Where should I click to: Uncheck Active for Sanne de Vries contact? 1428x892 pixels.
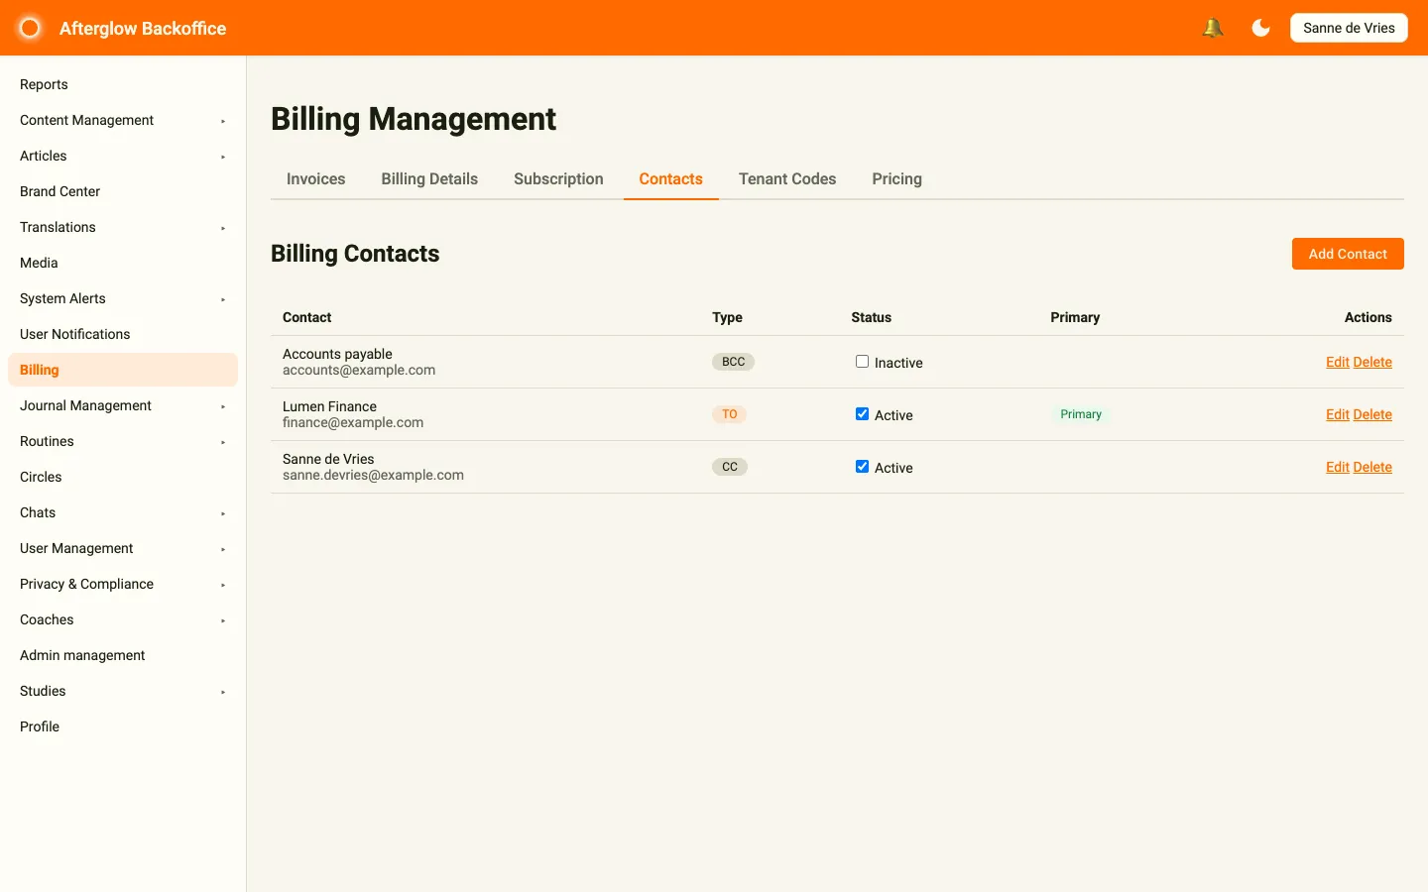(x=862, y=467)
